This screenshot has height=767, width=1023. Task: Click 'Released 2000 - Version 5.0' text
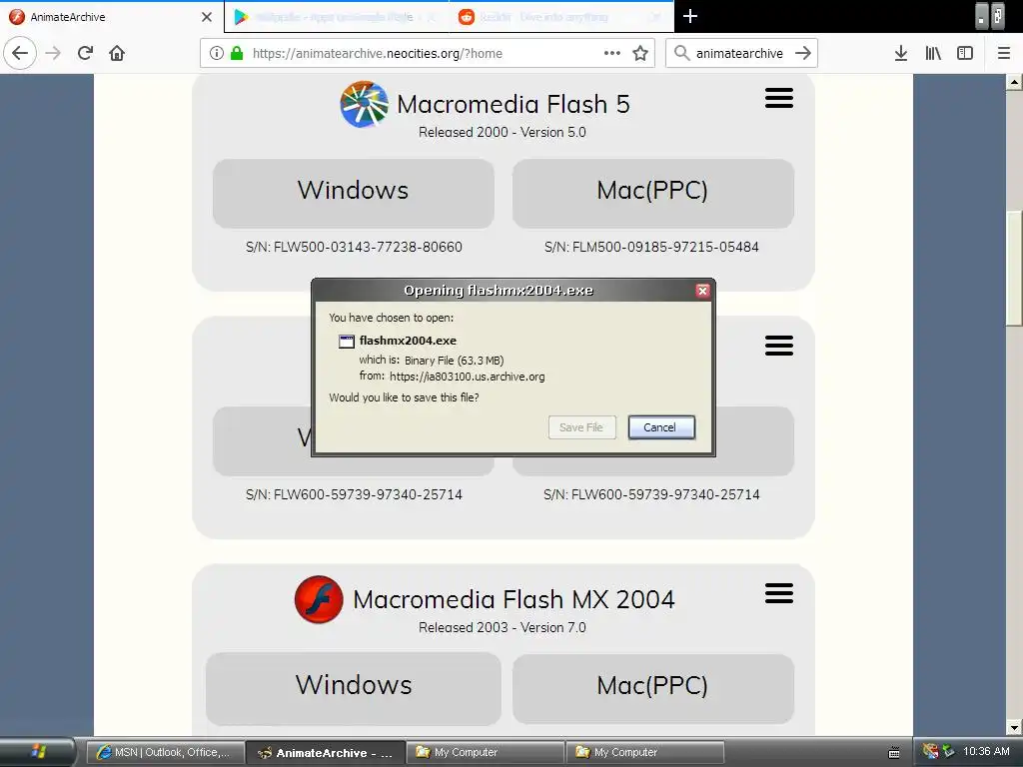click(x=503, y=133)
